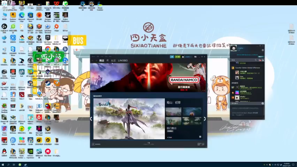The height and width of the screenshot is (167, 297).
Task: Click the green button in Steam header
Action: [x=177, y=57]
